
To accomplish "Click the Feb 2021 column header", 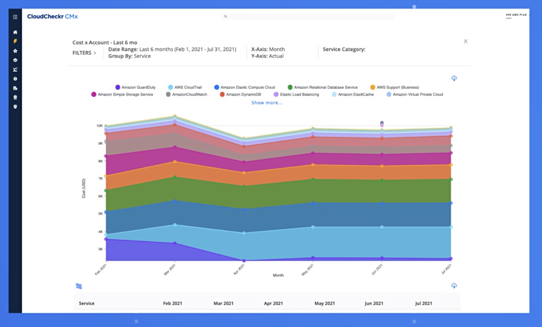I will coord(172,303).
